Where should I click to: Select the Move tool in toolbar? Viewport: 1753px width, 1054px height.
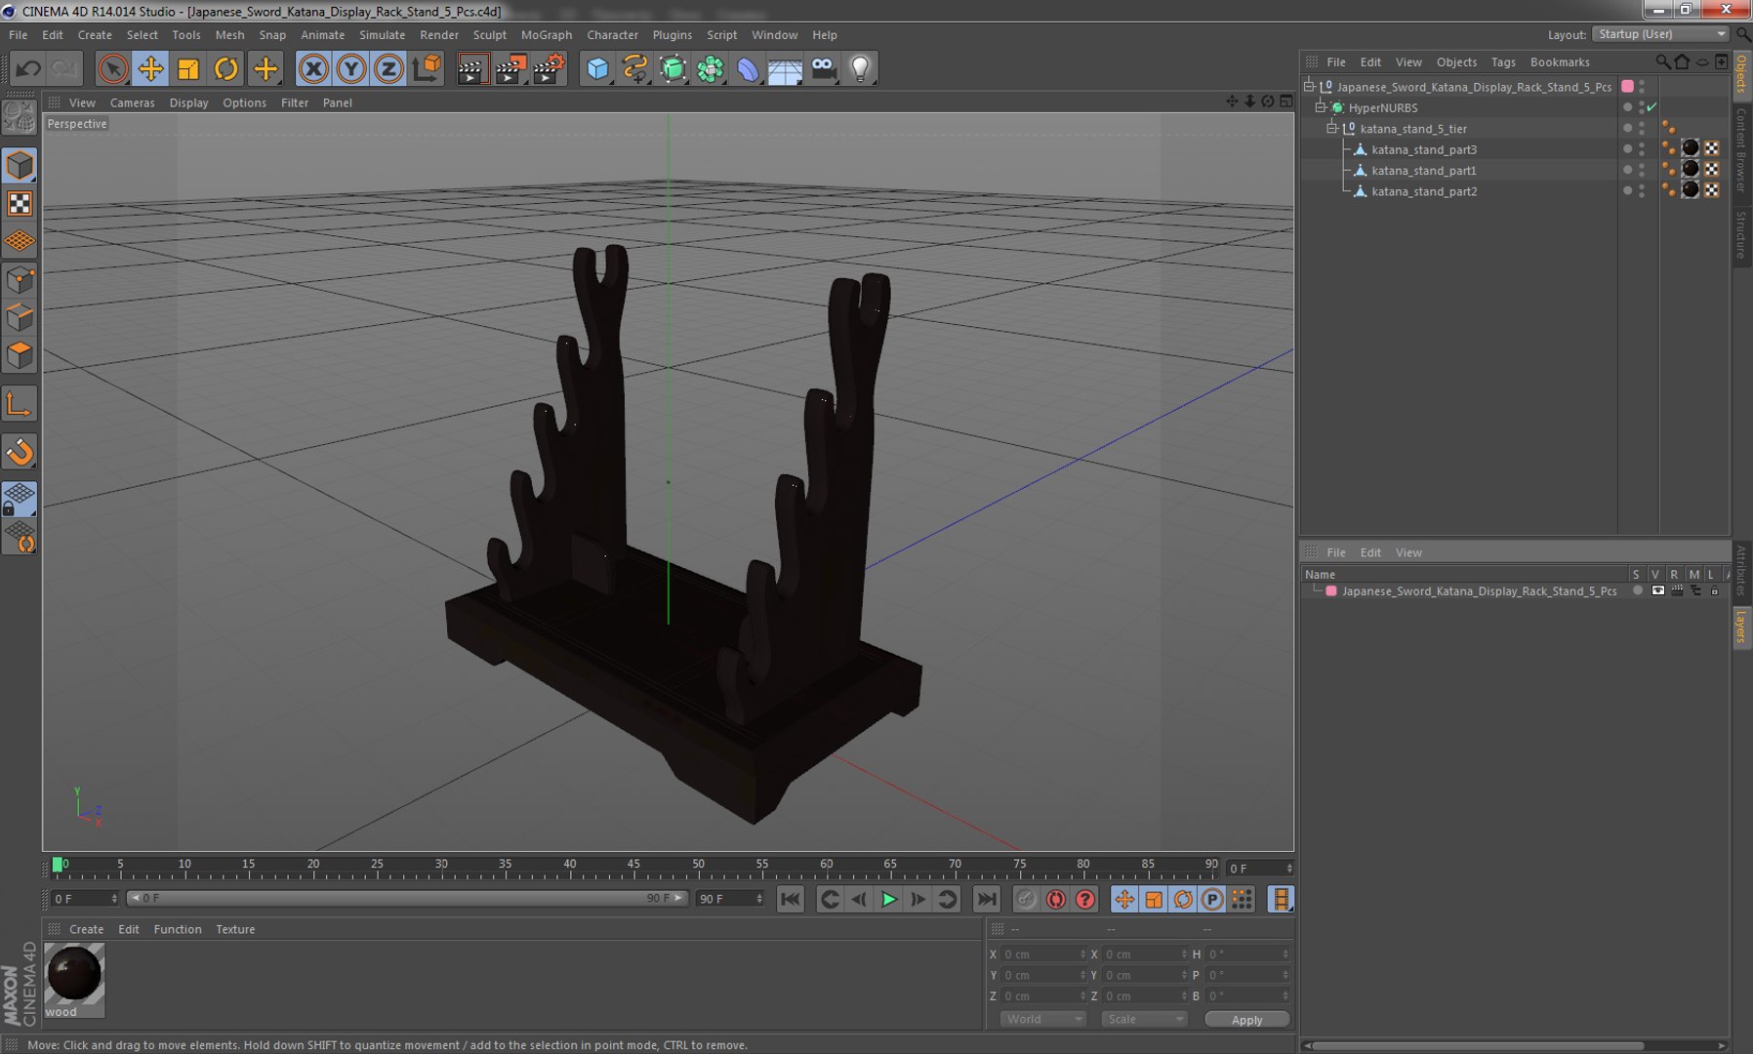click(x=150, y=68)
